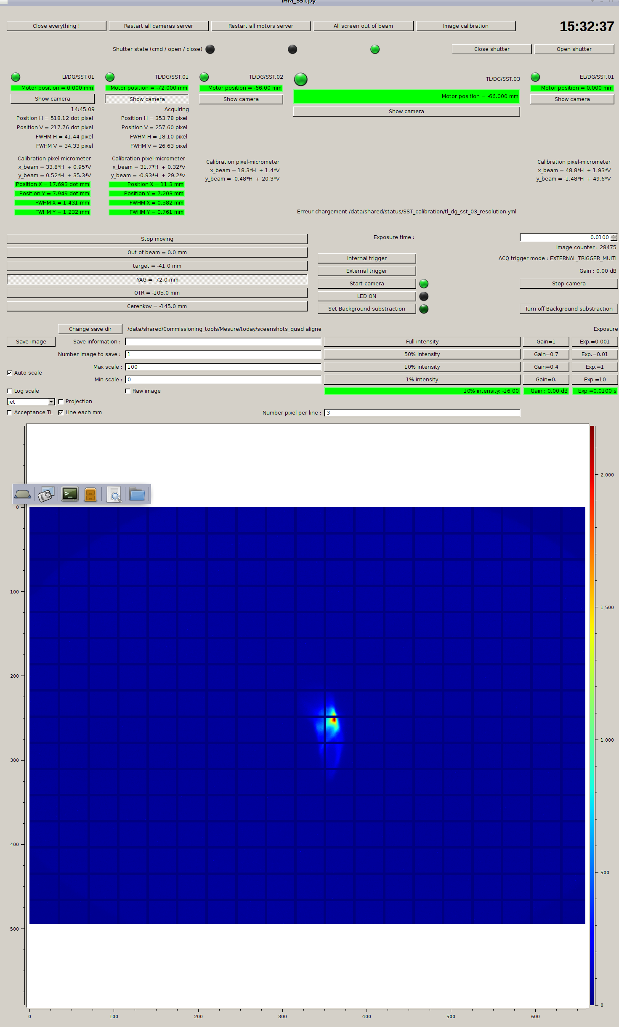Uncheck the Line each mm option
Screen dimensions: 619x1027
point(61,412)
